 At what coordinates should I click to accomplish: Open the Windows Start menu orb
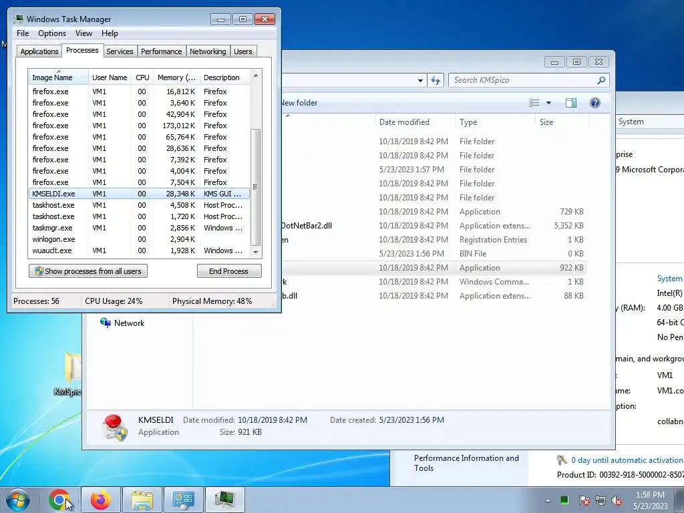tap(18, 500)
